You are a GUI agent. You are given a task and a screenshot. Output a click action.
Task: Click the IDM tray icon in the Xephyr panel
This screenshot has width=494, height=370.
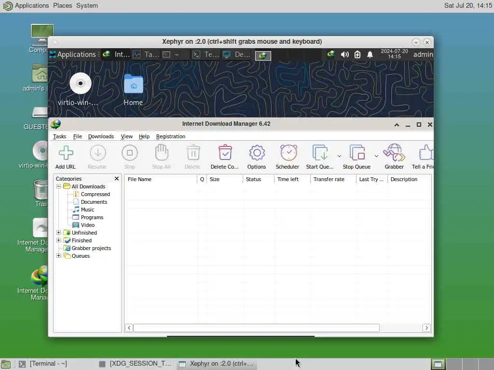(330, 54)
